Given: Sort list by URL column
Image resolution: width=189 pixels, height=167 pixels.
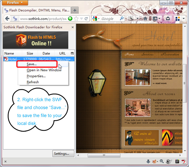Looking at the screenshot, I should (62, 53).
